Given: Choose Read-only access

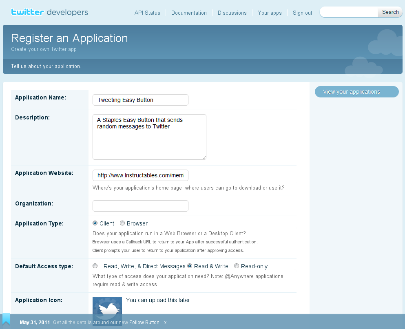Looking at the screenshot, I should pyautogui.click(x=236, y=266).
